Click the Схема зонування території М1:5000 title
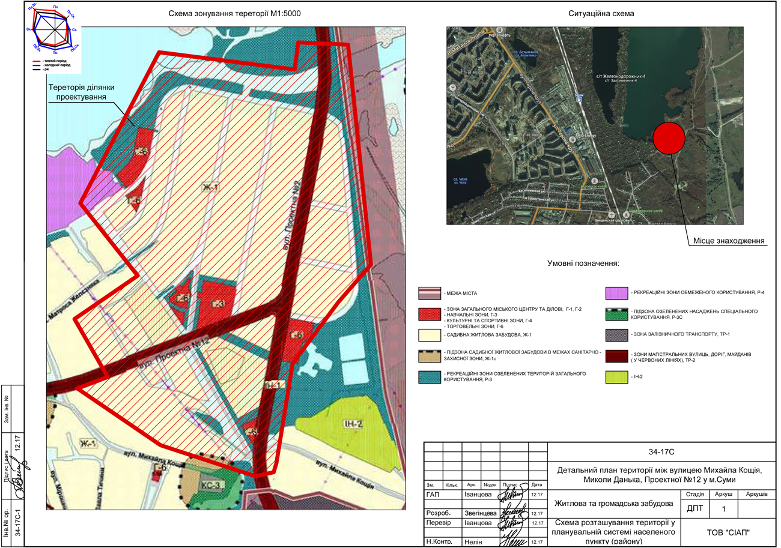 click(x=234, y=13)
